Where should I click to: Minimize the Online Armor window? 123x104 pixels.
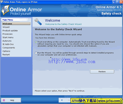(114, 2)
